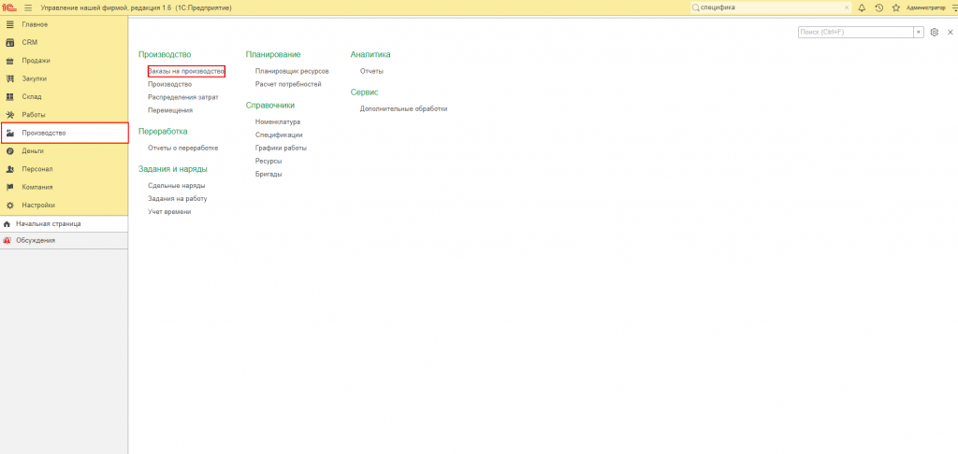This screenshot has height=454, width=958.
Task: Open the Продажи section
Action: tap(36, 61)
